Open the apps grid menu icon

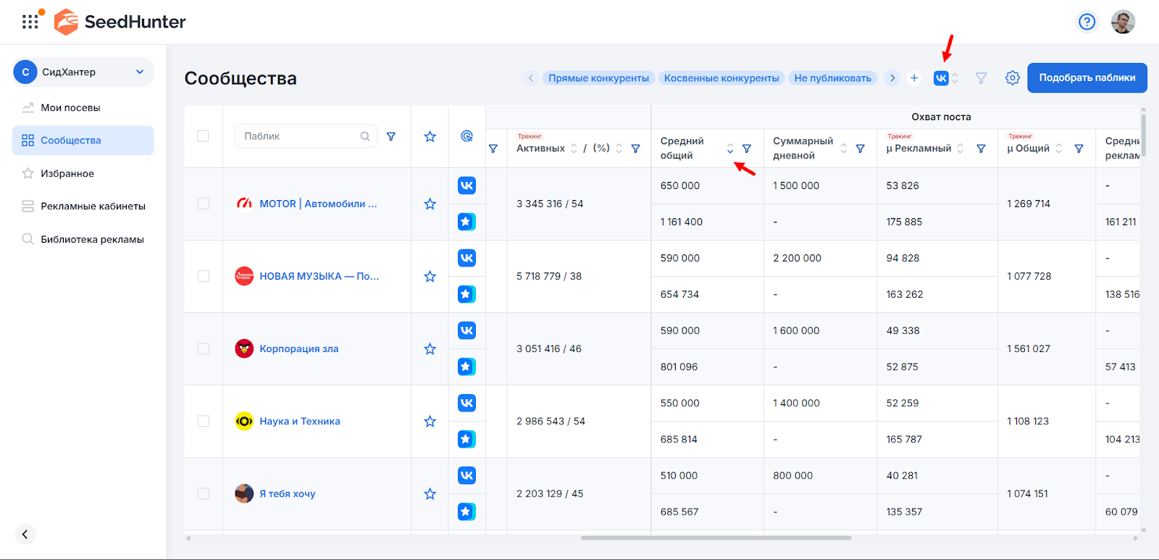pos(30,22)
